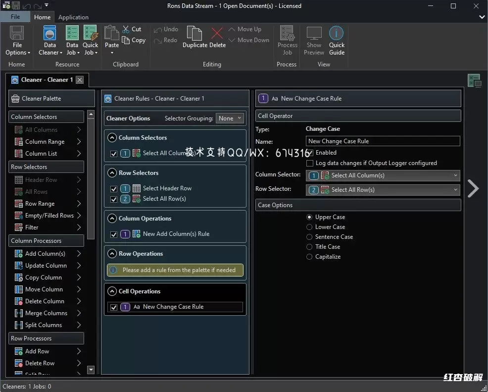This screenshot has height=392, width=488.
Task: Click the Move Down ribbon item
Action: [x=248, y=40]
